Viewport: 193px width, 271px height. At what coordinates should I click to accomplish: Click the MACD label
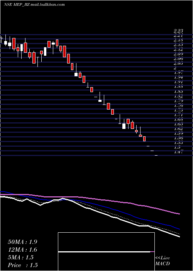pyautogui.click(x=163, y=264)
